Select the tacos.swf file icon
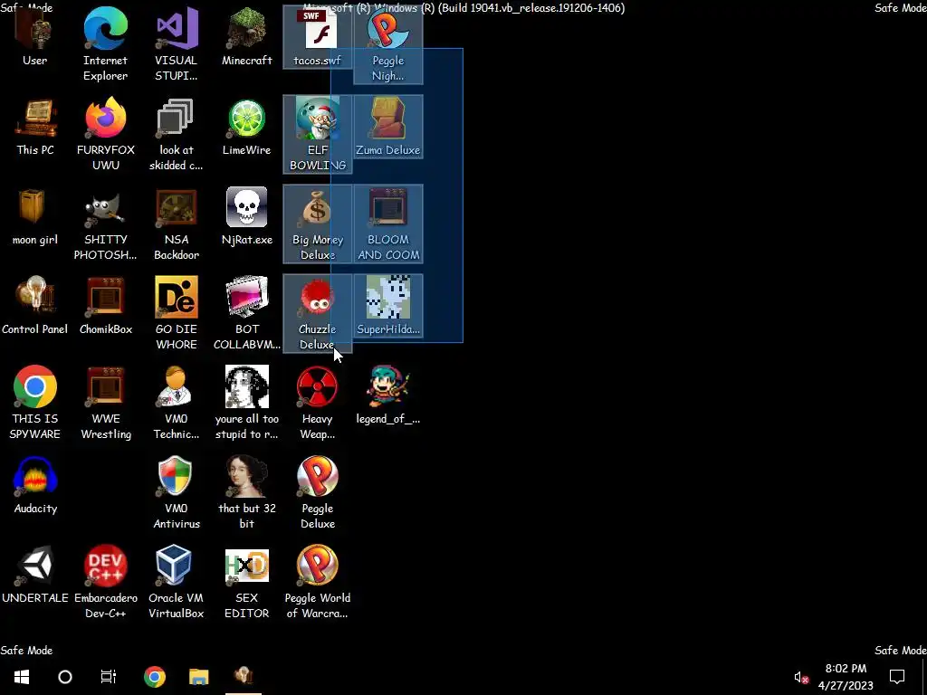 click(x=318, y=36)
